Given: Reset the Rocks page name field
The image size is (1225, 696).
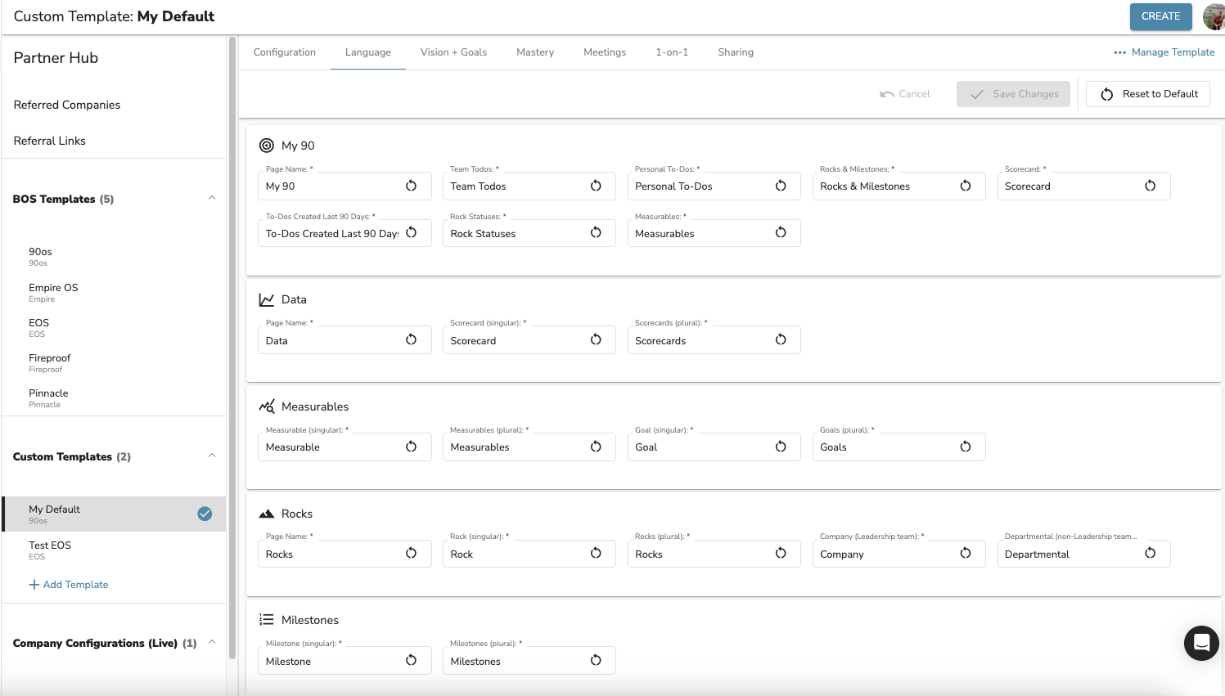Looking at the screenshot, I should [412, 554].
